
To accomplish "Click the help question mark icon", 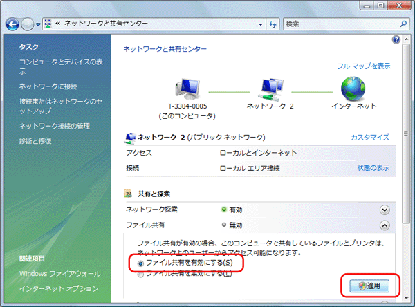I will (396, 41).
